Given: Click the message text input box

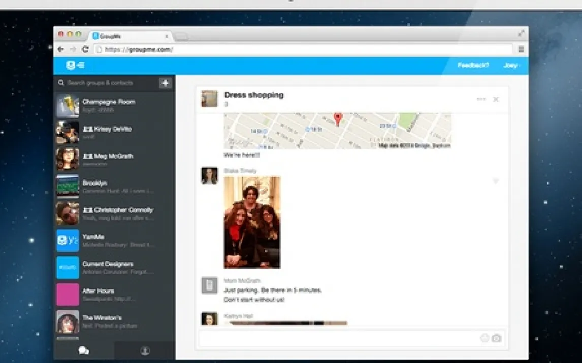Looking at the screenshot, I should click(x=339, y=338).
